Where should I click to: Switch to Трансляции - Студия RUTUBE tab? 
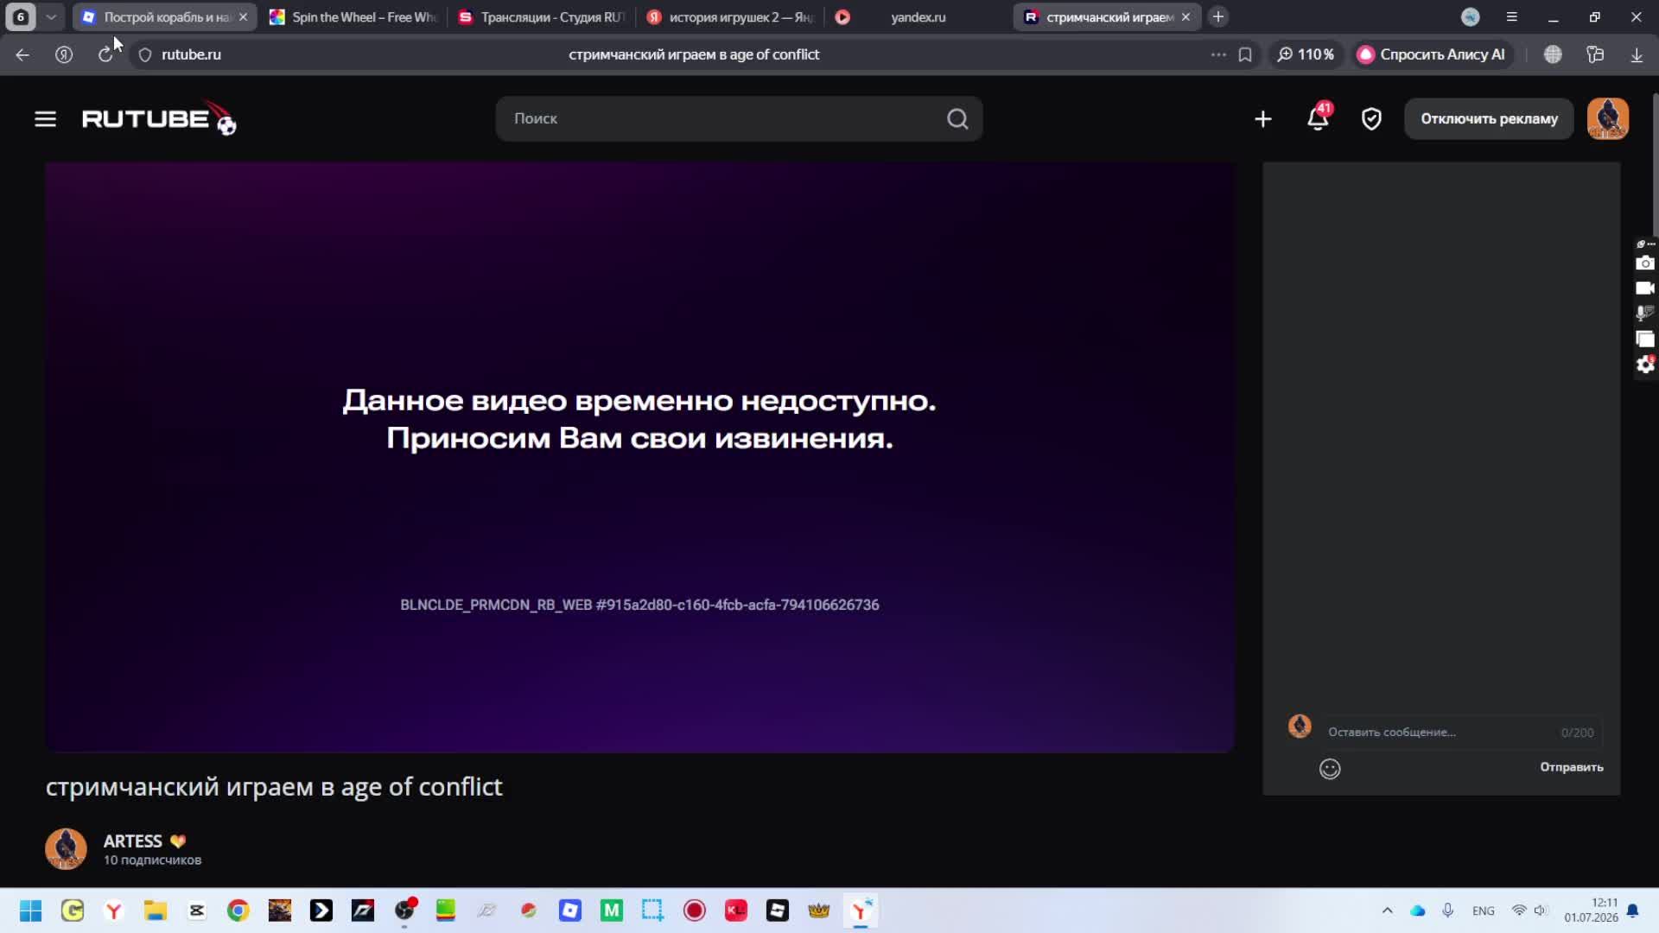click(x=541, y=16)
